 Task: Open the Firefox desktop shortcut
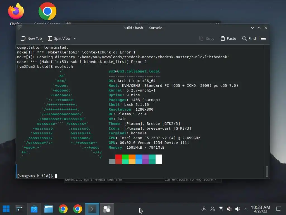pyautogui.click(x=16, y=14)
